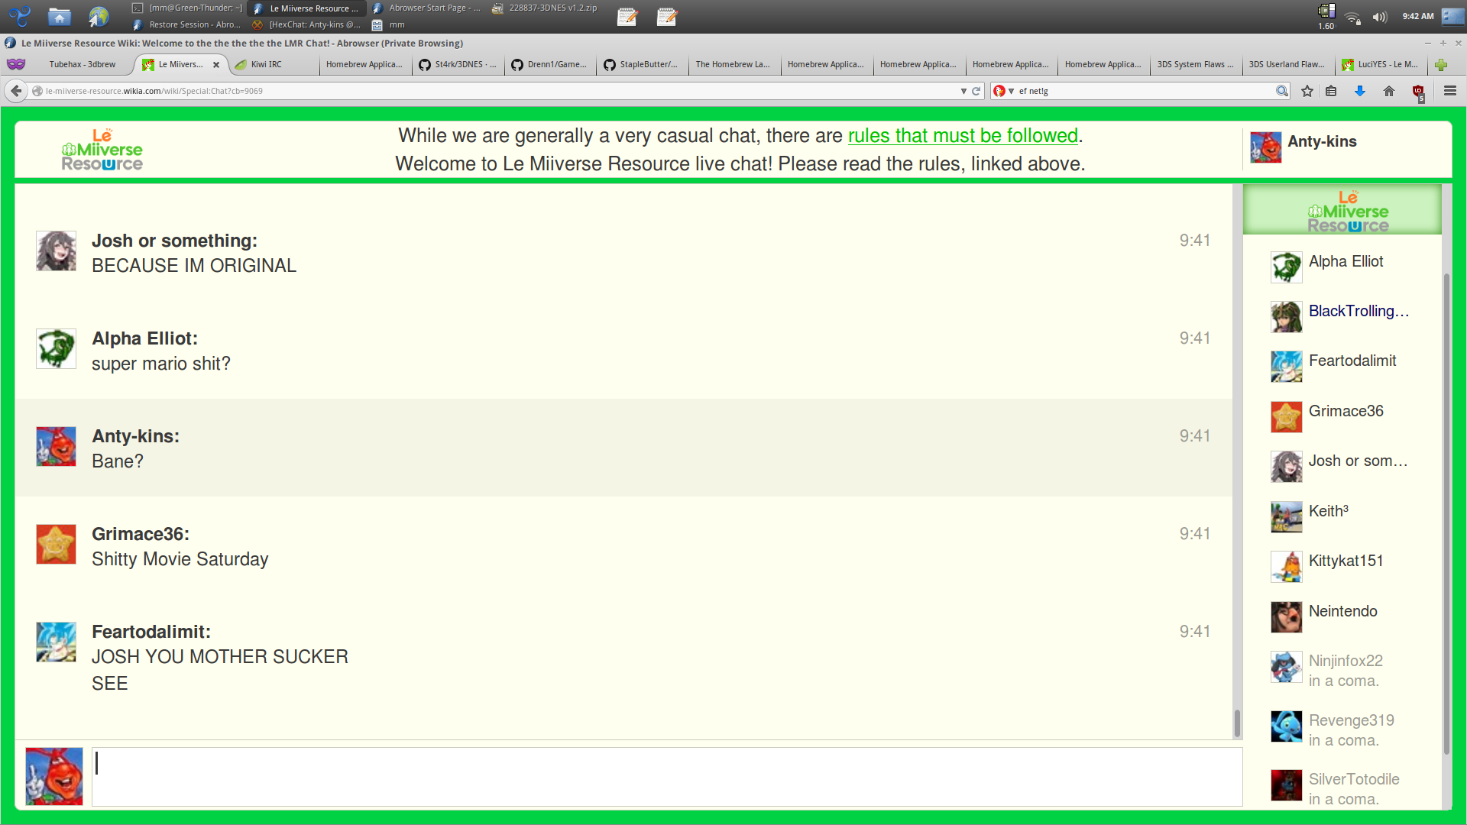The height and width of the screenshot is (825, 1467).
Task: Click the Anty-kins header avatar
Action: [1266, 147]
